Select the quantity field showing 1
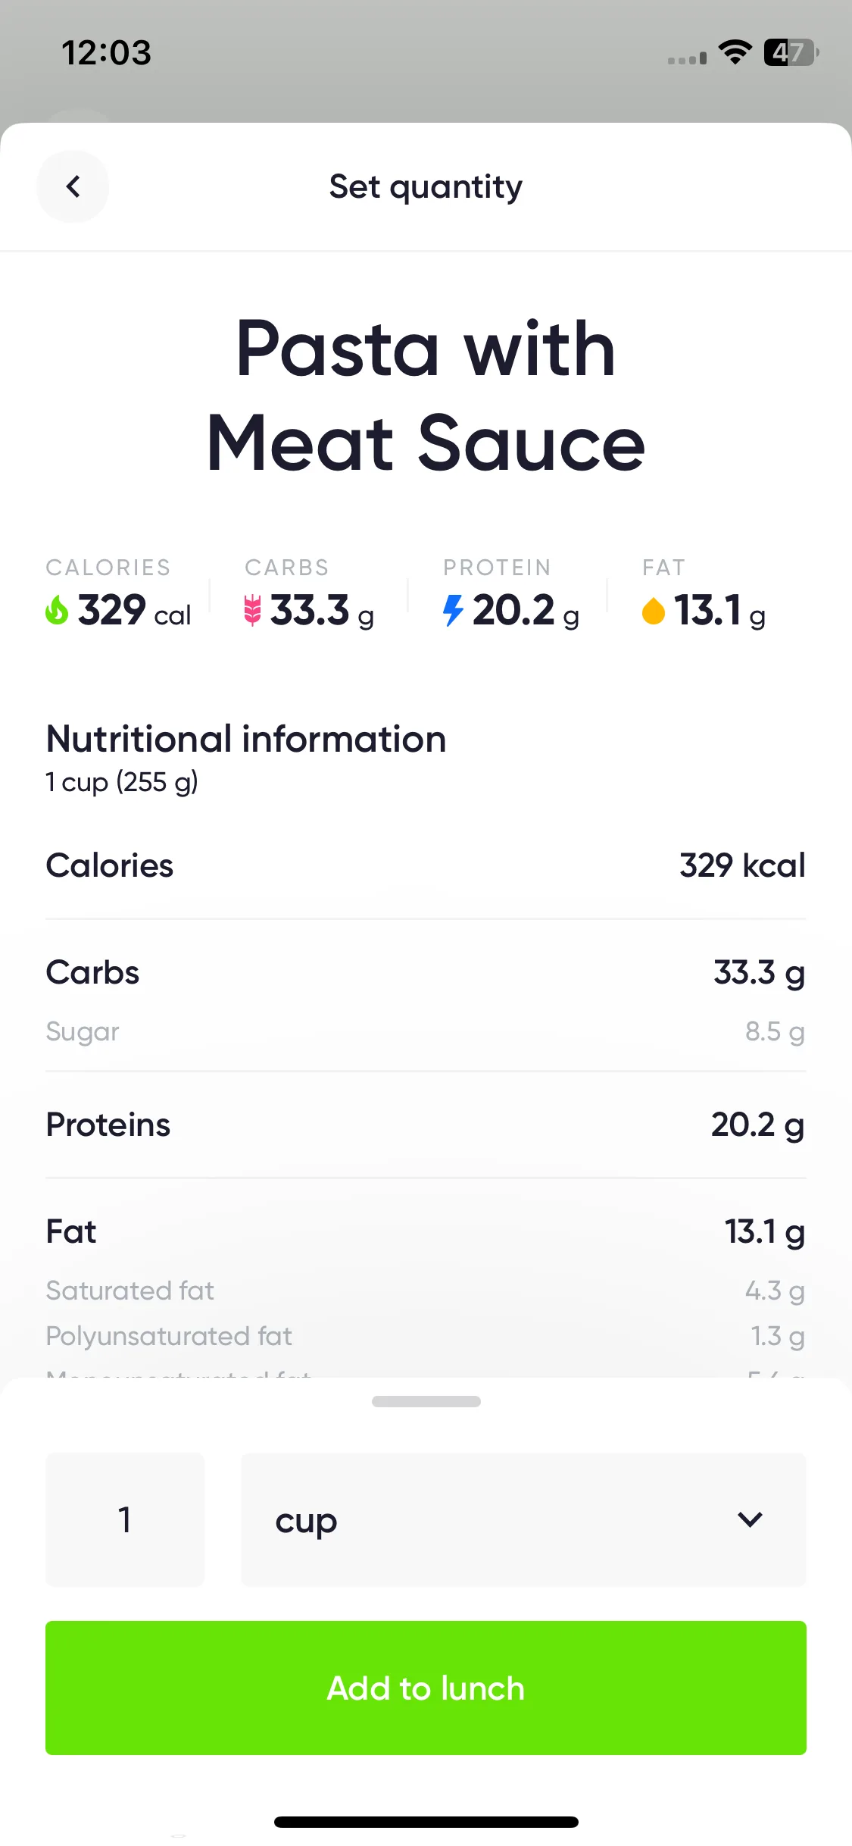Image resolution: width=852 pixels, height=1846 pixels. tap(125, 1520)
